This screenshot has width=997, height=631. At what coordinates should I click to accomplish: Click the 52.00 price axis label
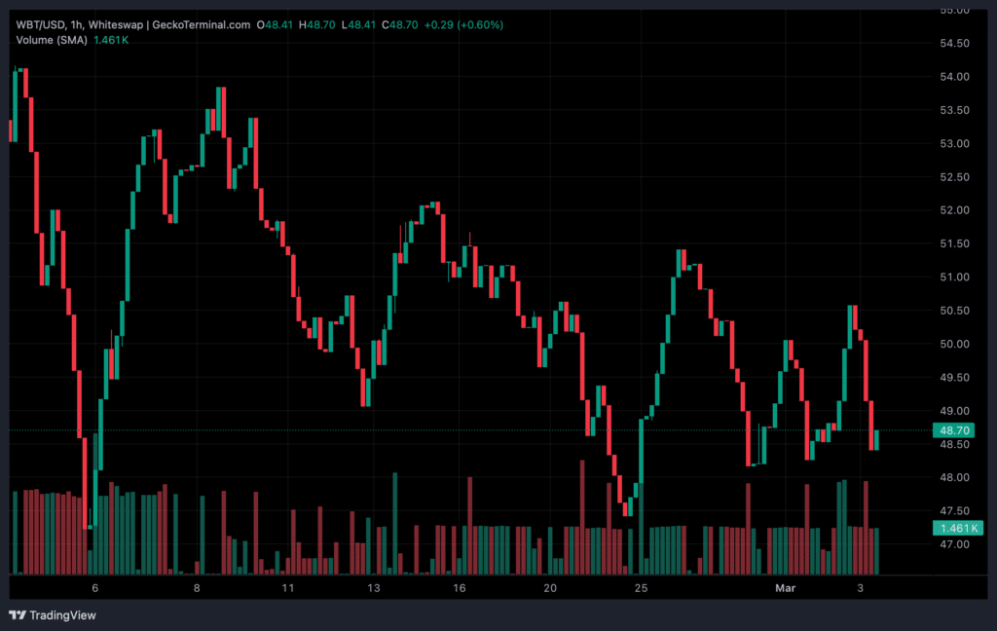click(x=955, y=210)
